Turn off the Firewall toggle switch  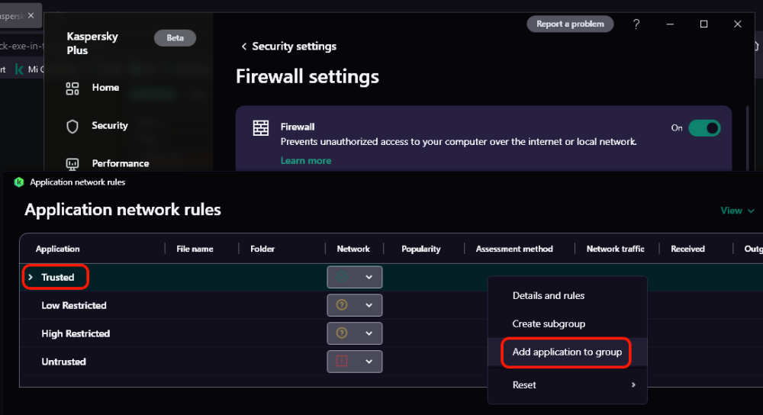tap(704, 128)
